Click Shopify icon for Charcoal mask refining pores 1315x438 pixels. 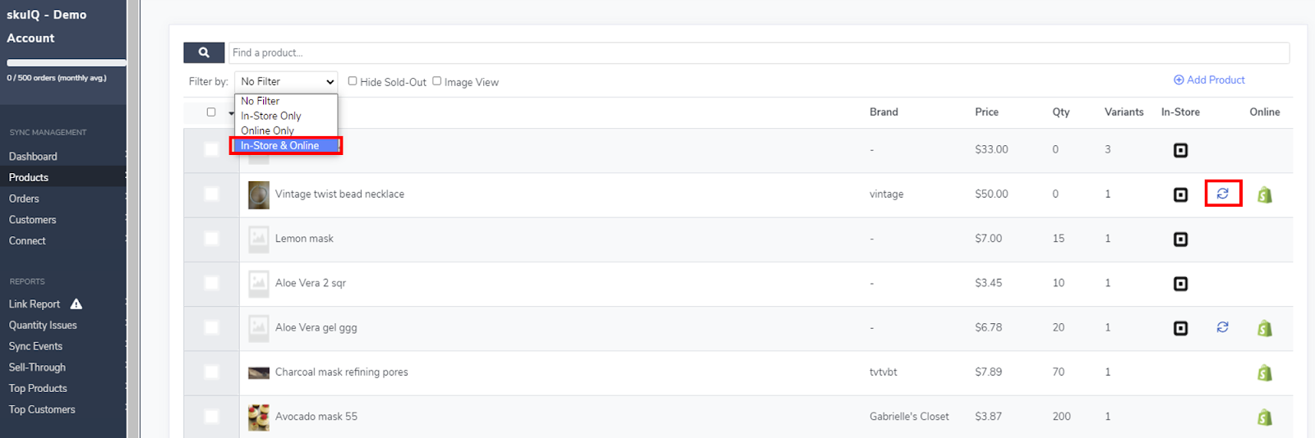coord(1265,373)
